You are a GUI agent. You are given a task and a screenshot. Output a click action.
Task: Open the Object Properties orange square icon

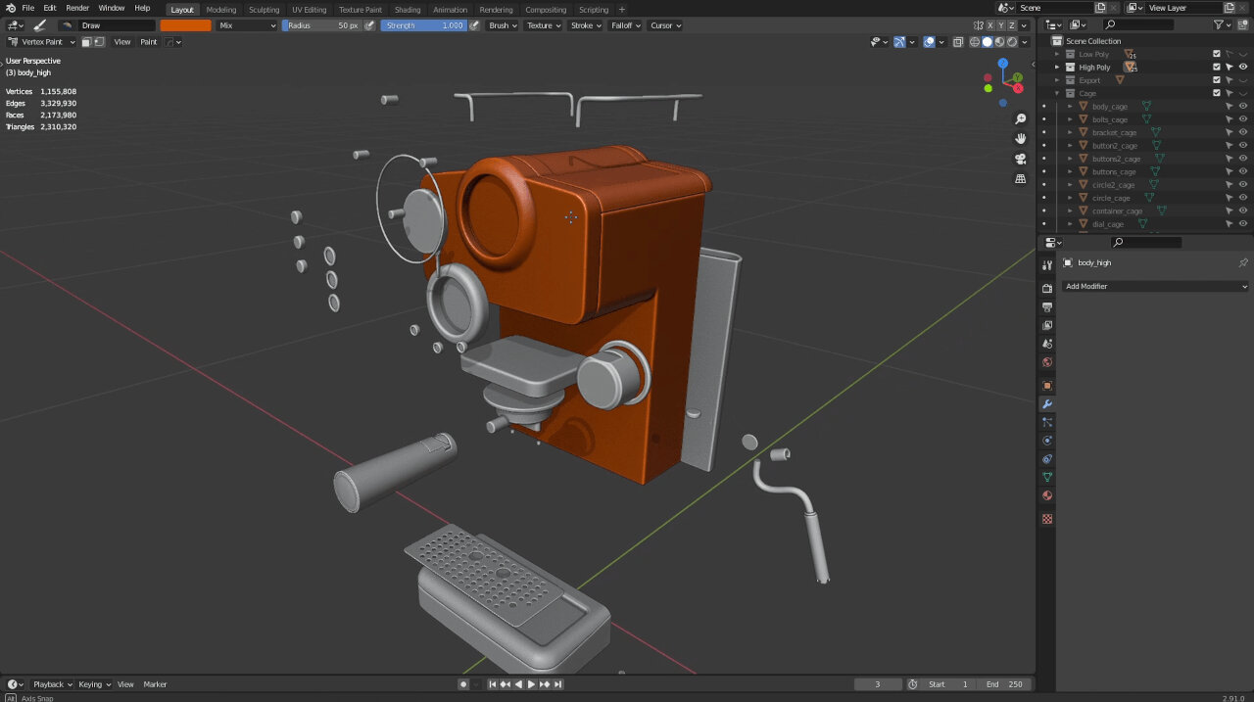[x=1047, y=387]
